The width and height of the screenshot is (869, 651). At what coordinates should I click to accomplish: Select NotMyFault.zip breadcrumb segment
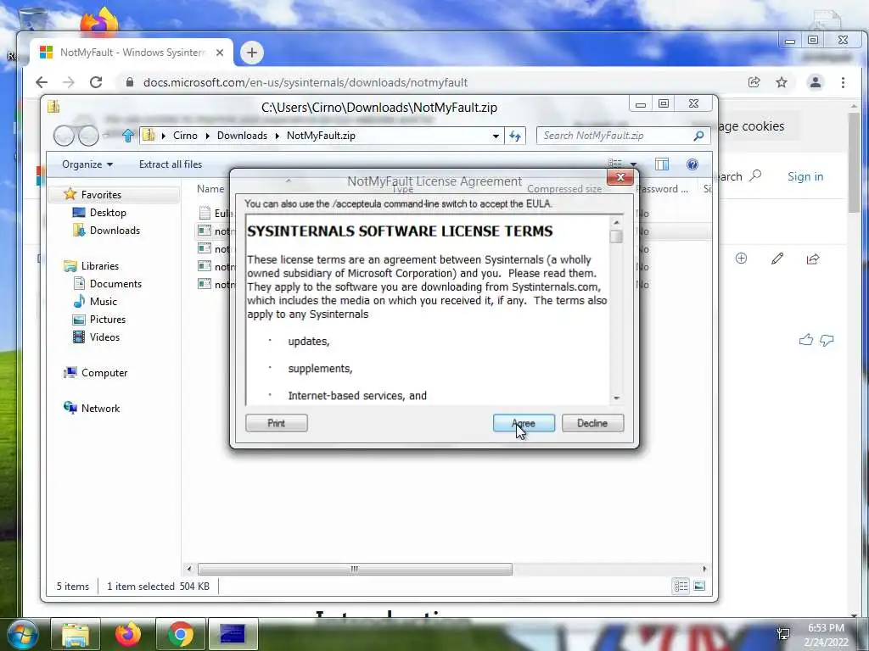coord(321,136)
